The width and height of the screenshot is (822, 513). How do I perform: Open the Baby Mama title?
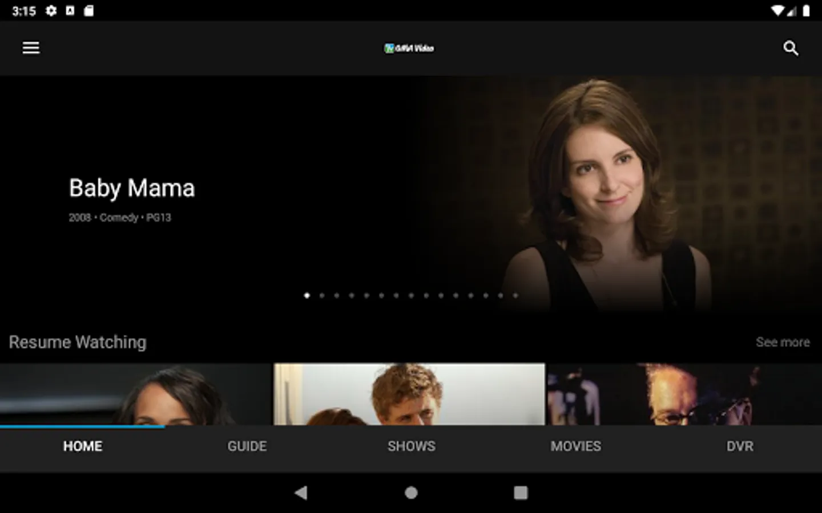point(132,188)
